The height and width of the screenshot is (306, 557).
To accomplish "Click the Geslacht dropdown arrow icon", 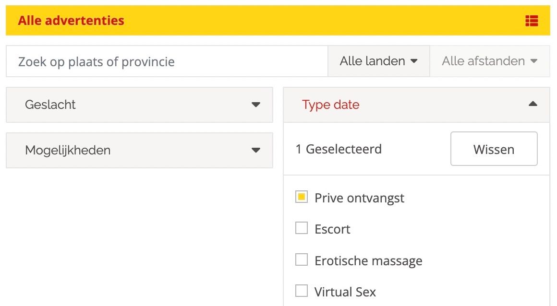I will 256,105.
